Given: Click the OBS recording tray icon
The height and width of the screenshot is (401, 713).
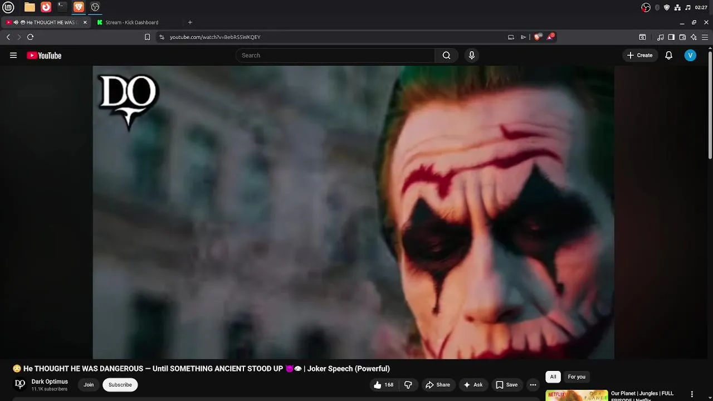Looking at the screenshot, I should point(646,7).
